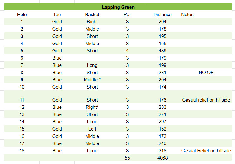
Task: Click the Left basket cell for hole 15
Action: [x=92, y=129]
